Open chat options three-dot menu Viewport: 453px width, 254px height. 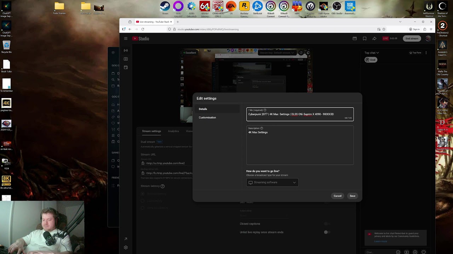tap(426, 53)
